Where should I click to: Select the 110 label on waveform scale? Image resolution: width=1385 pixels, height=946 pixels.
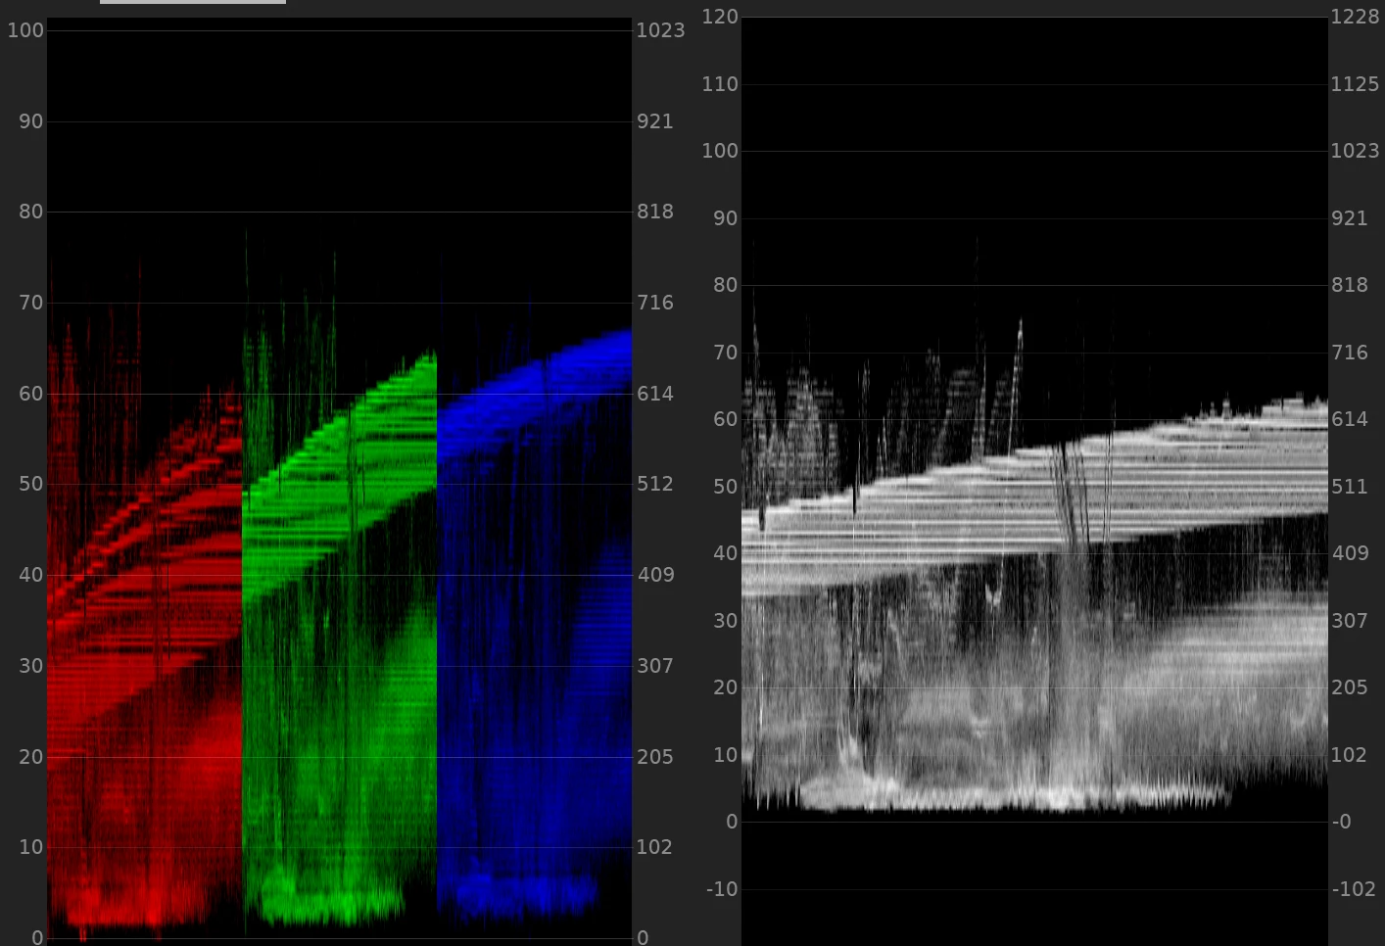pos(720,84)
